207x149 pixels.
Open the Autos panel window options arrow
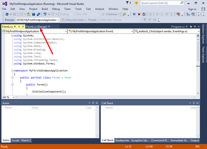[89, 103]
